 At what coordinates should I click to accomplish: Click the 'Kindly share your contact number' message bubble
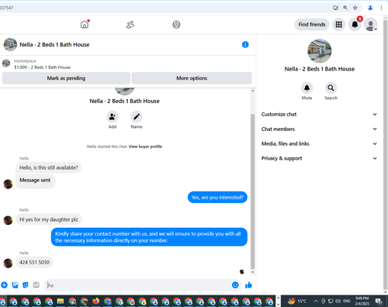(149, 237)
